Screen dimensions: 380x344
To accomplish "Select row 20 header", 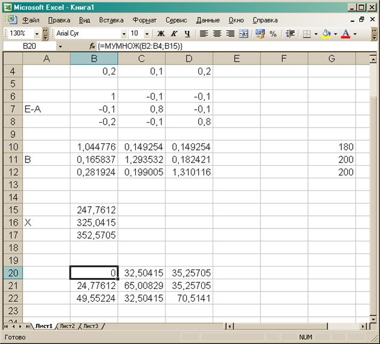I will click(x=13, y=273).
